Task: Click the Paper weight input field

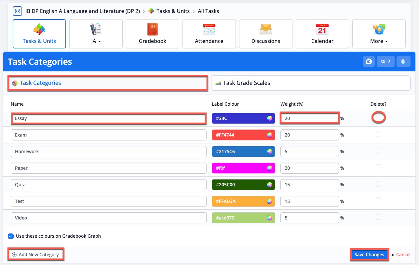Action: pos(310,168)
